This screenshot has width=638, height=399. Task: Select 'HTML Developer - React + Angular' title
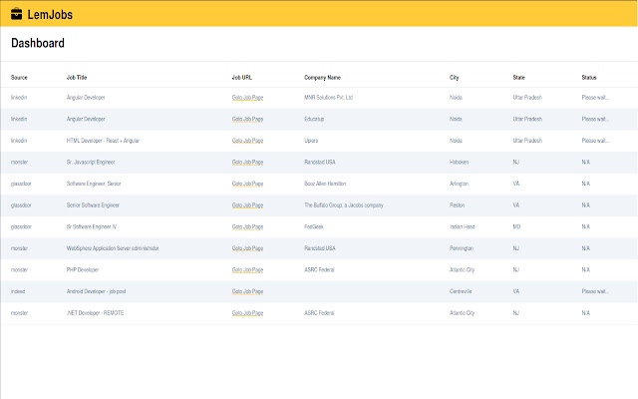click(x=103, y=141)
